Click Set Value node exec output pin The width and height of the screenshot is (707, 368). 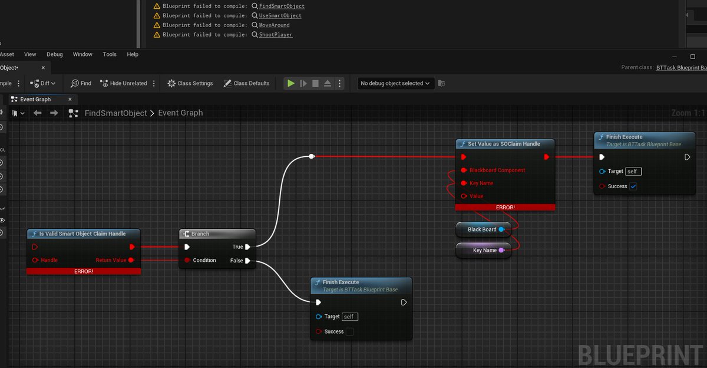click(547, 157)
